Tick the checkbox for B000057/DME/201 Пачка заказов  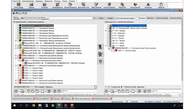(18, 81)
